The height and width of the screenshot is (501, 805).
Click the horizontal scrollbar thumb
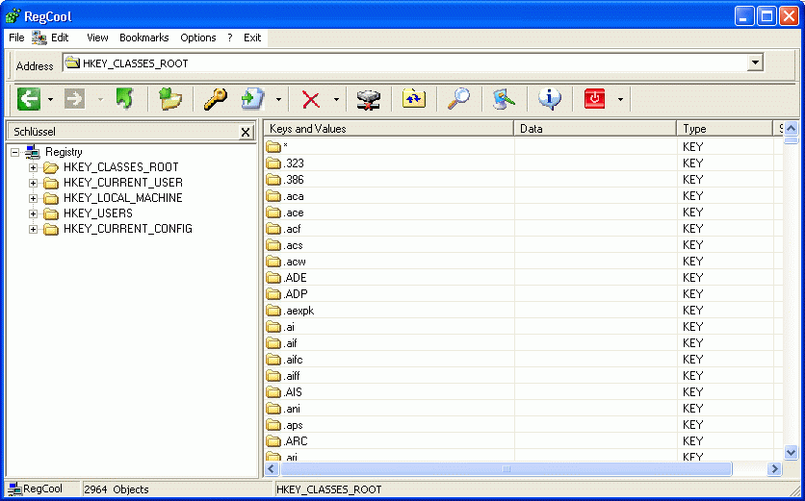506,468
